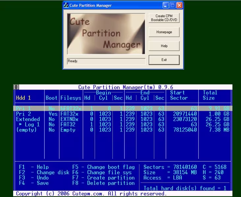
Task: Click the Ready status field
Action: (x=106, y=61)
